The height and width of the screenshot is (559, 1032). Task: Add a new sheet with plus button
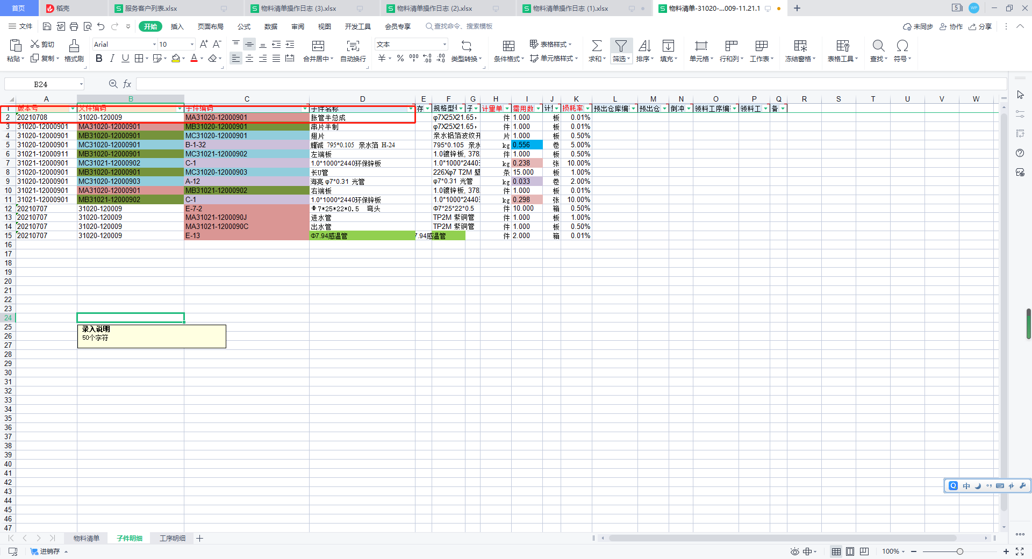[x=199, y=538]
